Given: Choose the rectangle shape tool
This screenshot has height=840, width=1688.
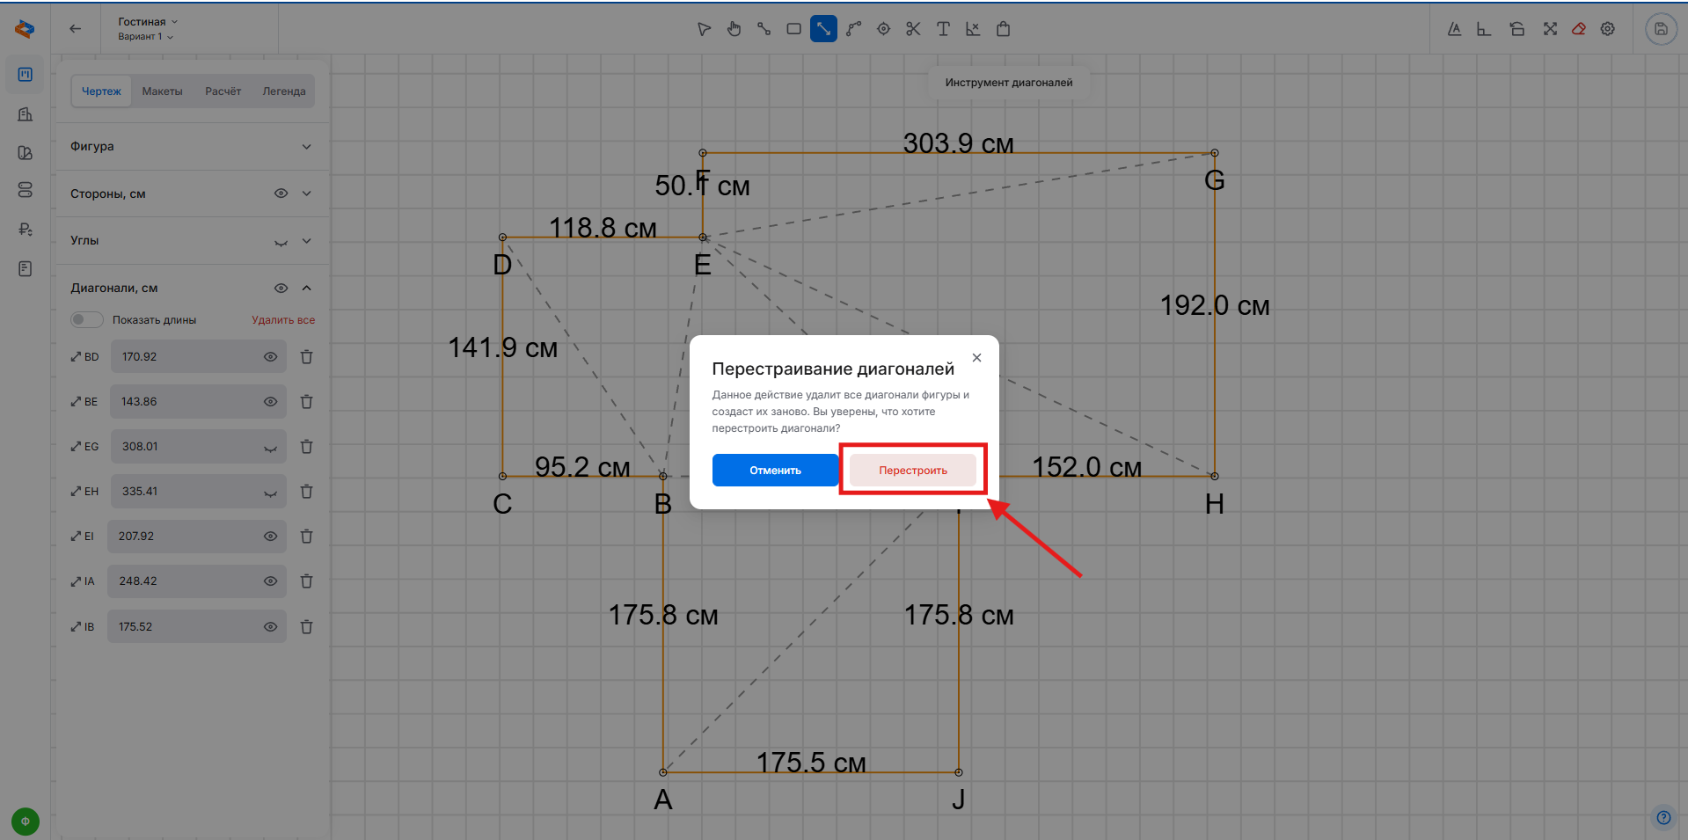Looking at the screenshot, I should [x=793, y=29].
